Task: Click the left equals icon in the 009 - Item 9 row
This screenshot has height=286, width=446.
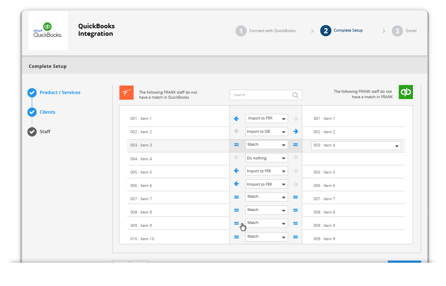Action: [236, 224]
